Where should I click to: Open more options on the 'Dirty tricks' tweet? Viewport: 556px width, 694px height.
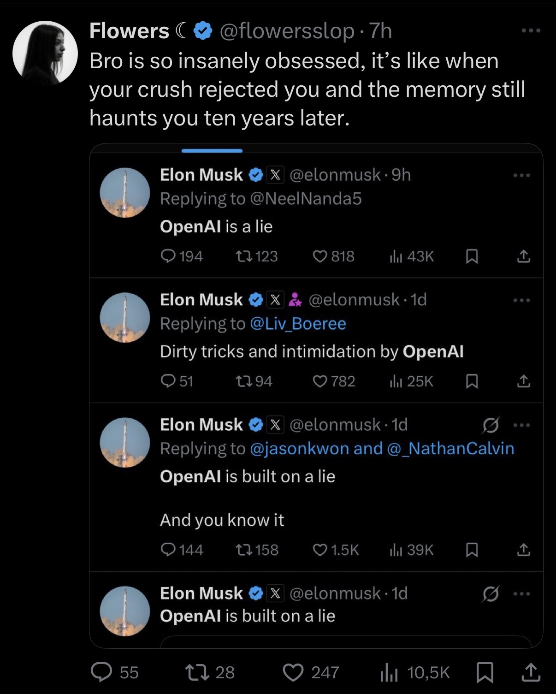(x=522, y=301)
